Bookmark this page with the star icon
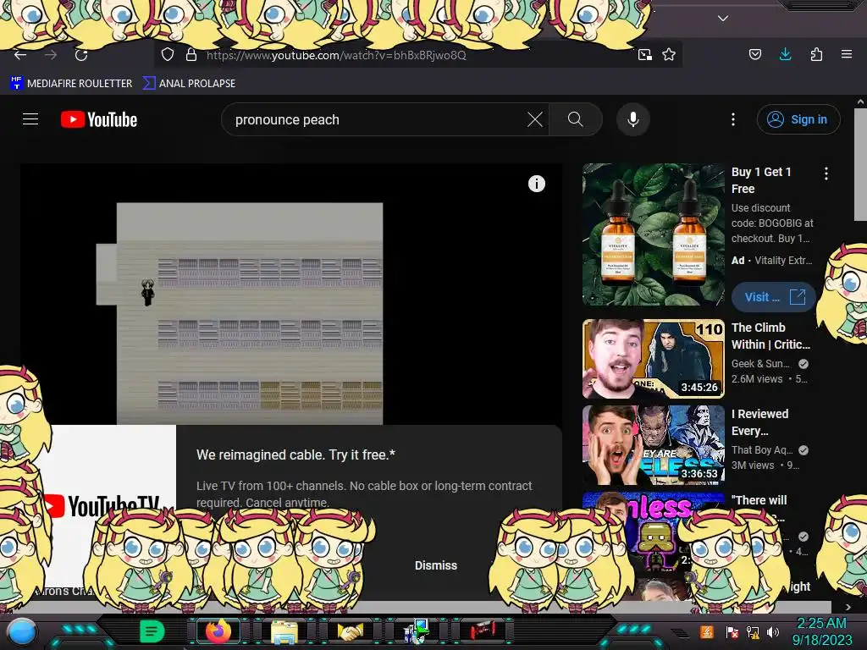867x650 pixels. [x=669, y=55]
